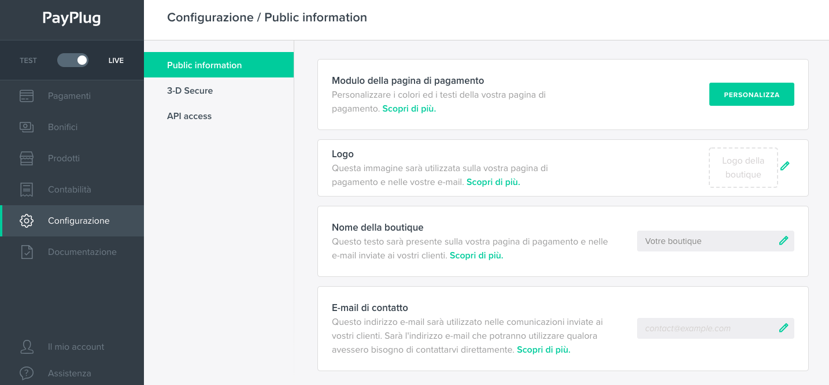Open the Pagamenti section icon
The width and height of the screenshot is (829, 385).
(x=26, y=95)
